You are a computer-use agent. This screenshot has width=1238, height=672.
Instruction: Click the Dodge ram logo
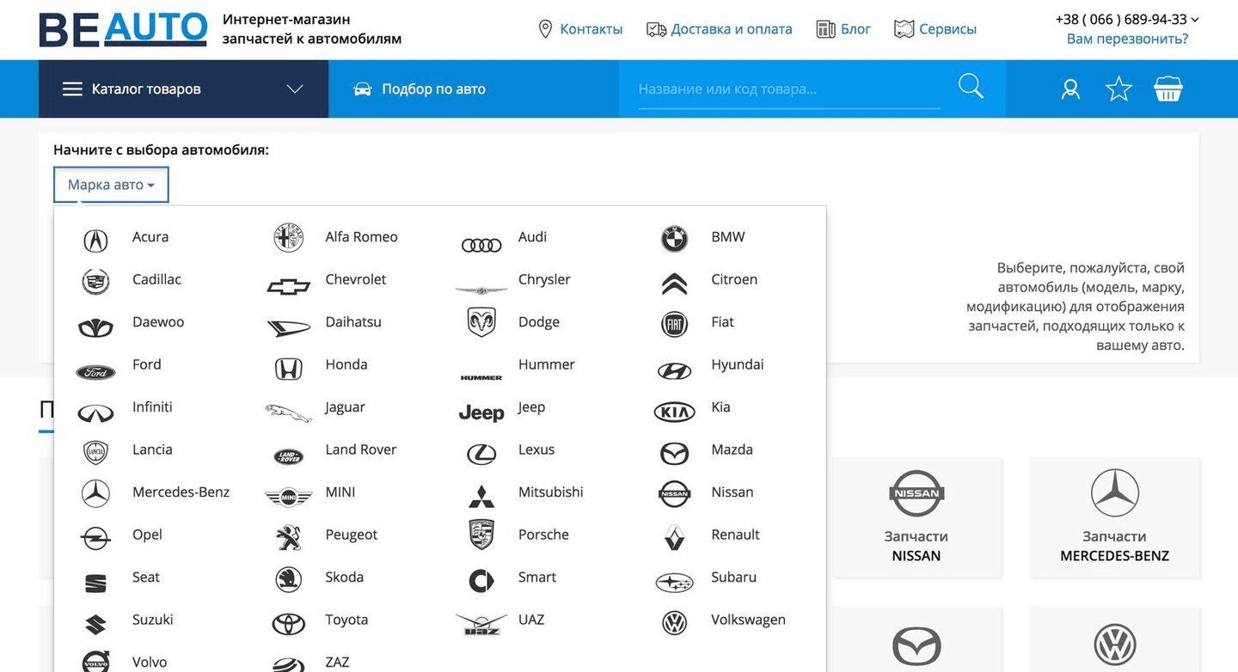pos(481,322)
